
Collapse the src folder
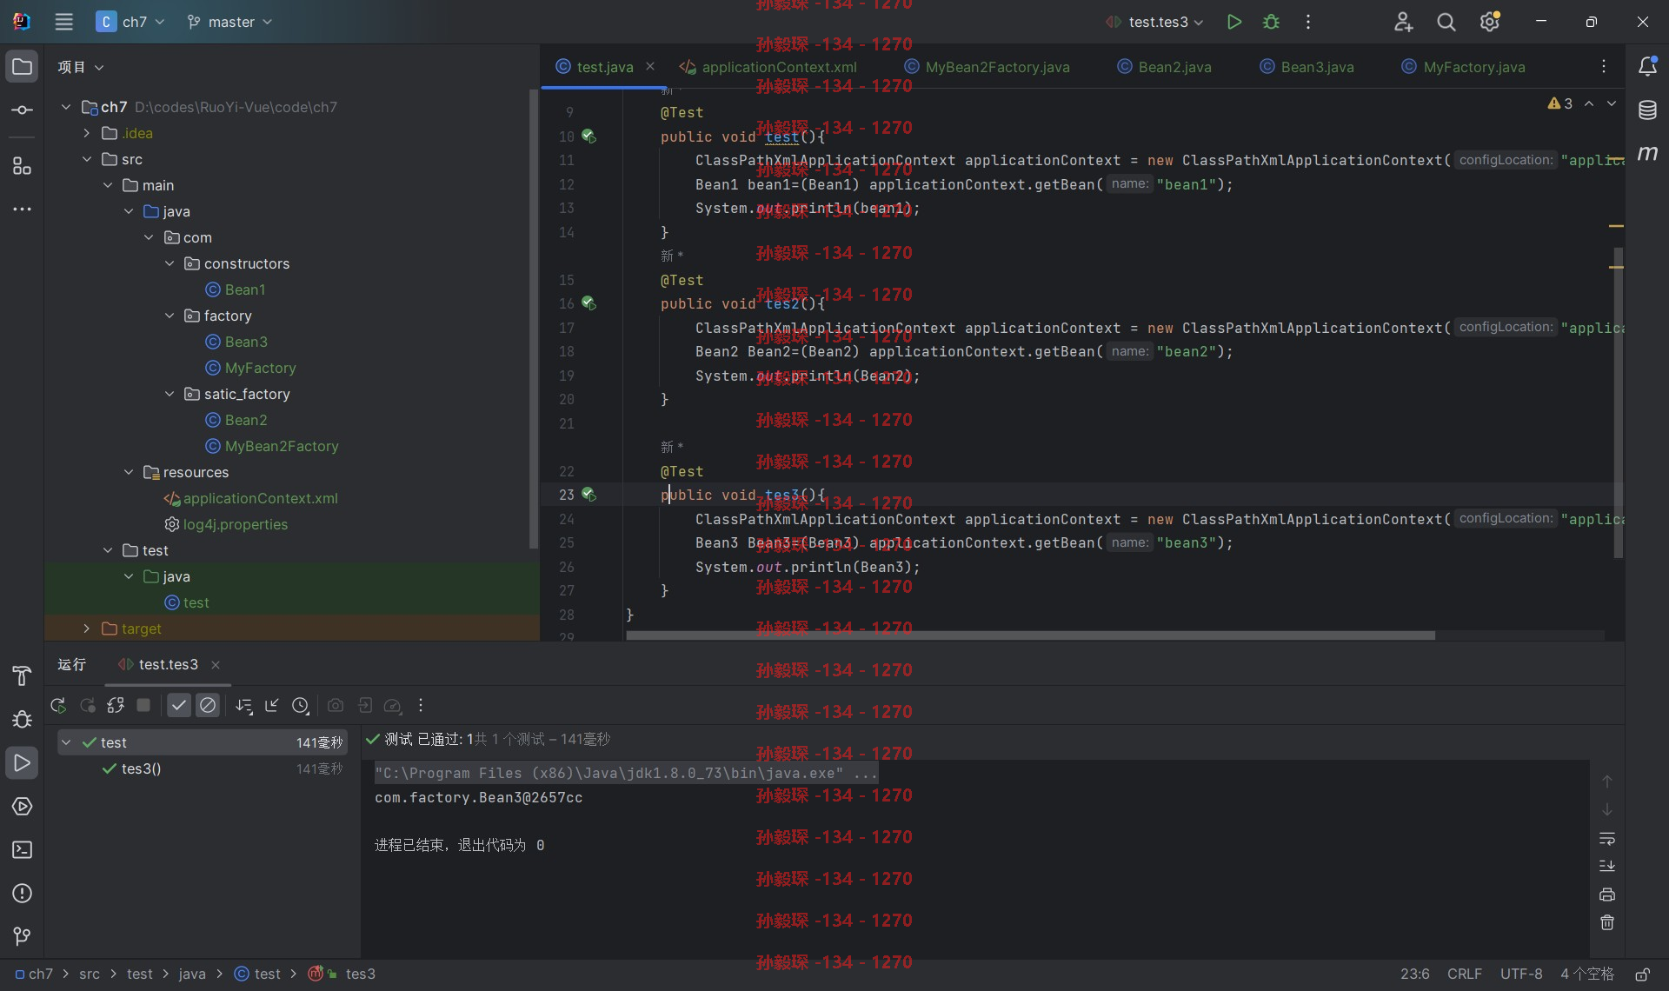(x=87, y=159)
